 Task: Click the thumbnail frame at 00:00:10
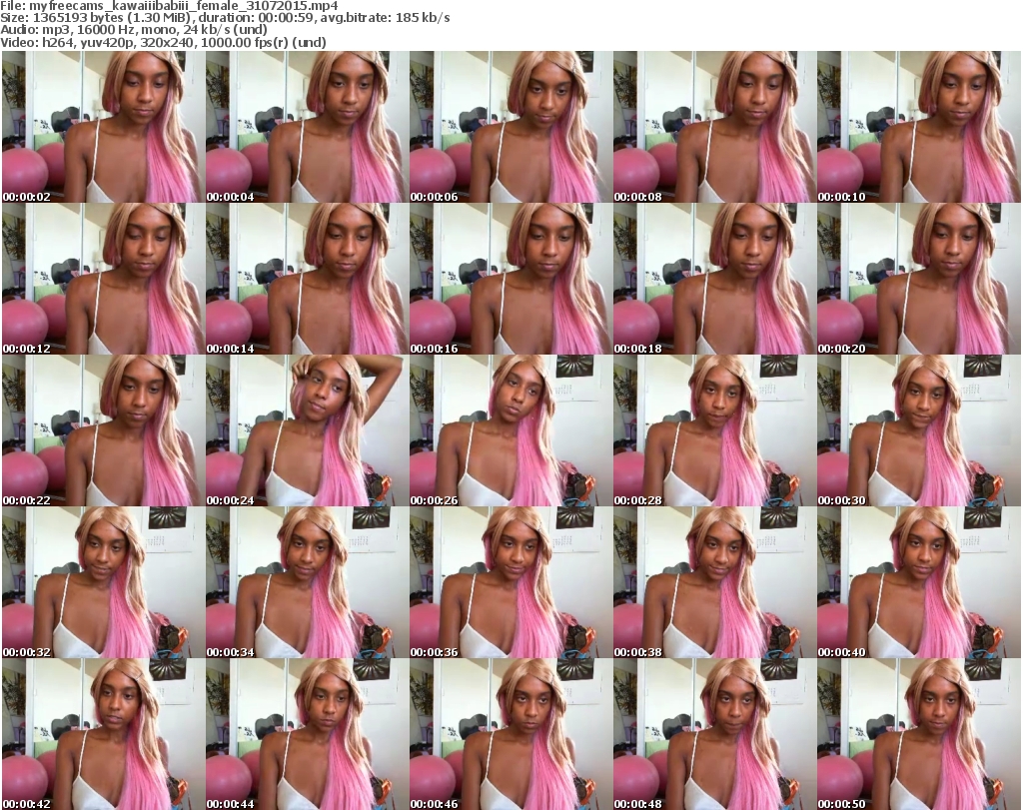pos(918,127)
